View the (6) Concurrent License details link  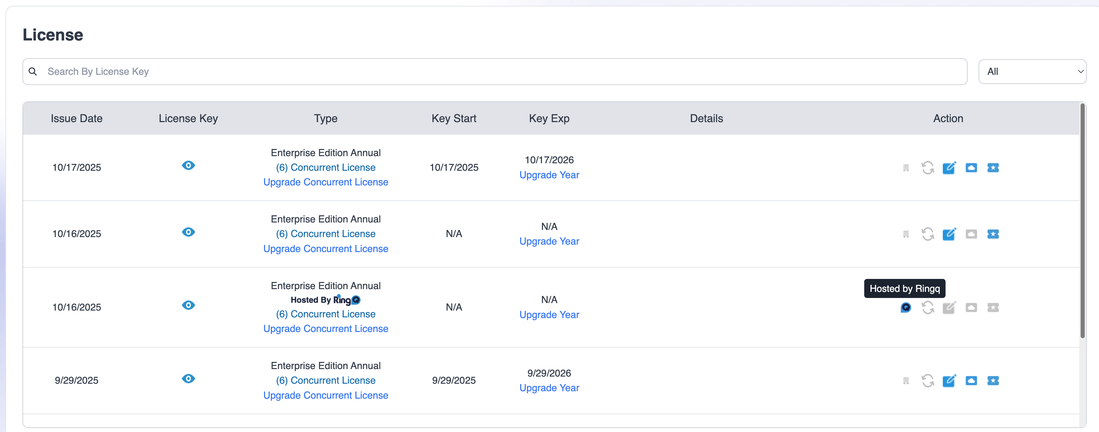click(326, 167)
